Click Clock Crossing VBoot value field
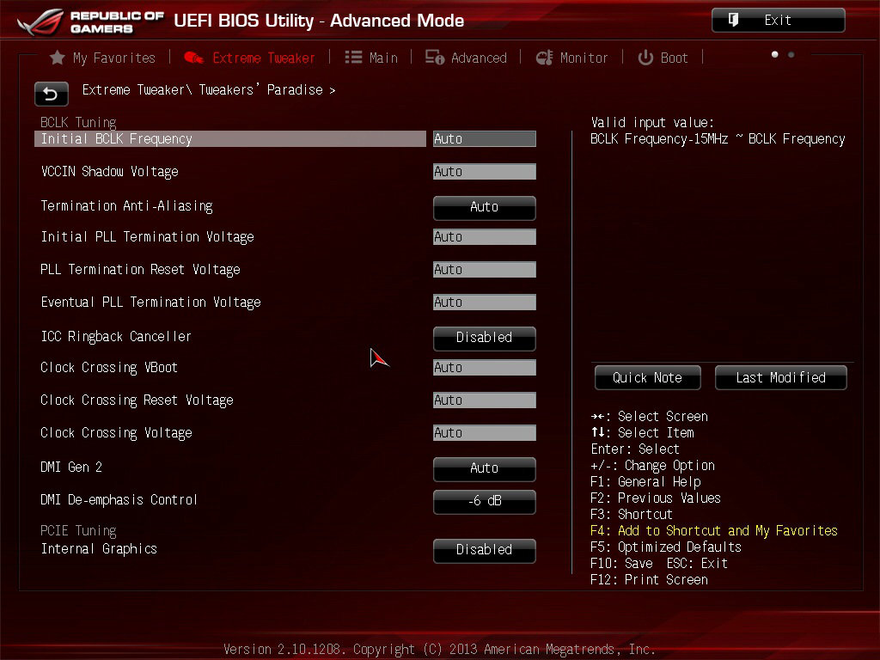Image resolution: width=880 pixels, height=660 pixels. point(485,368)
